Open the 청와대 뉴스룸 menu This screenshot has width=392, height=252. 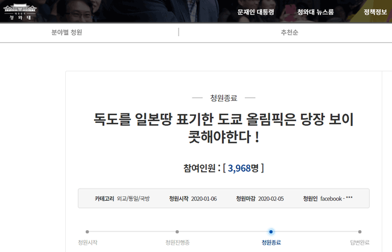(315, 11)
